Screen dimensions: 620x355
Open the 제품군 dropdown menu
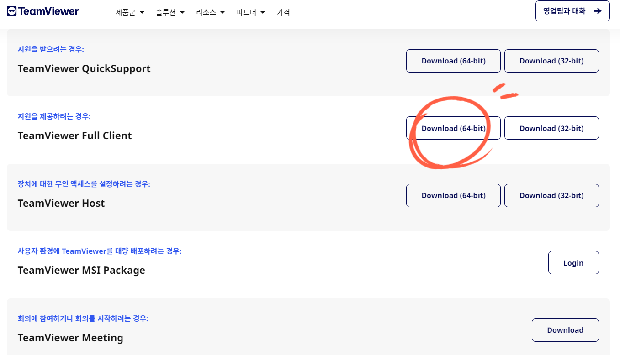[x=130, y=12]
